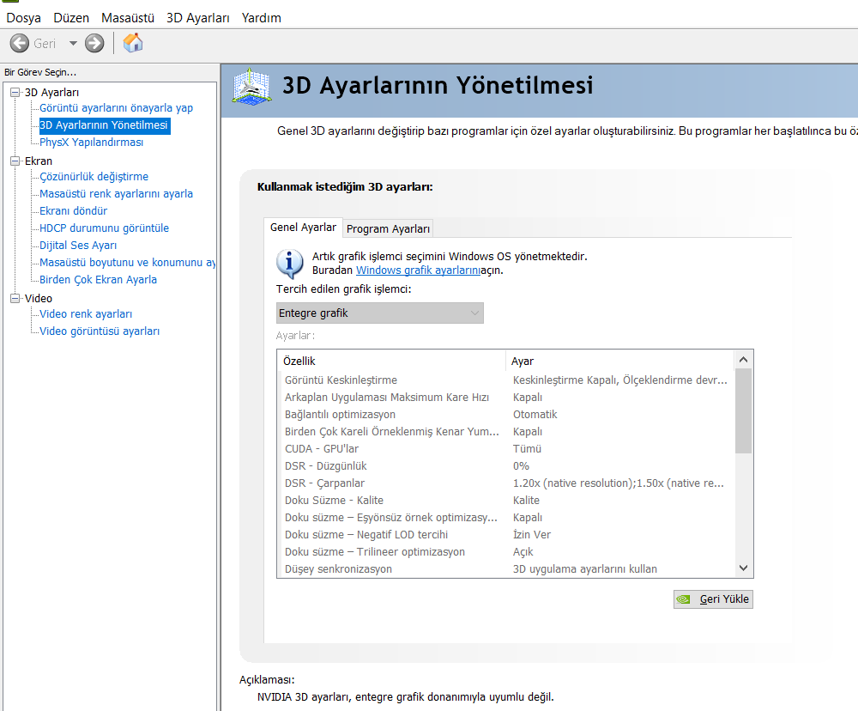Open Video renk ayarları

click(x=86, y=314)
